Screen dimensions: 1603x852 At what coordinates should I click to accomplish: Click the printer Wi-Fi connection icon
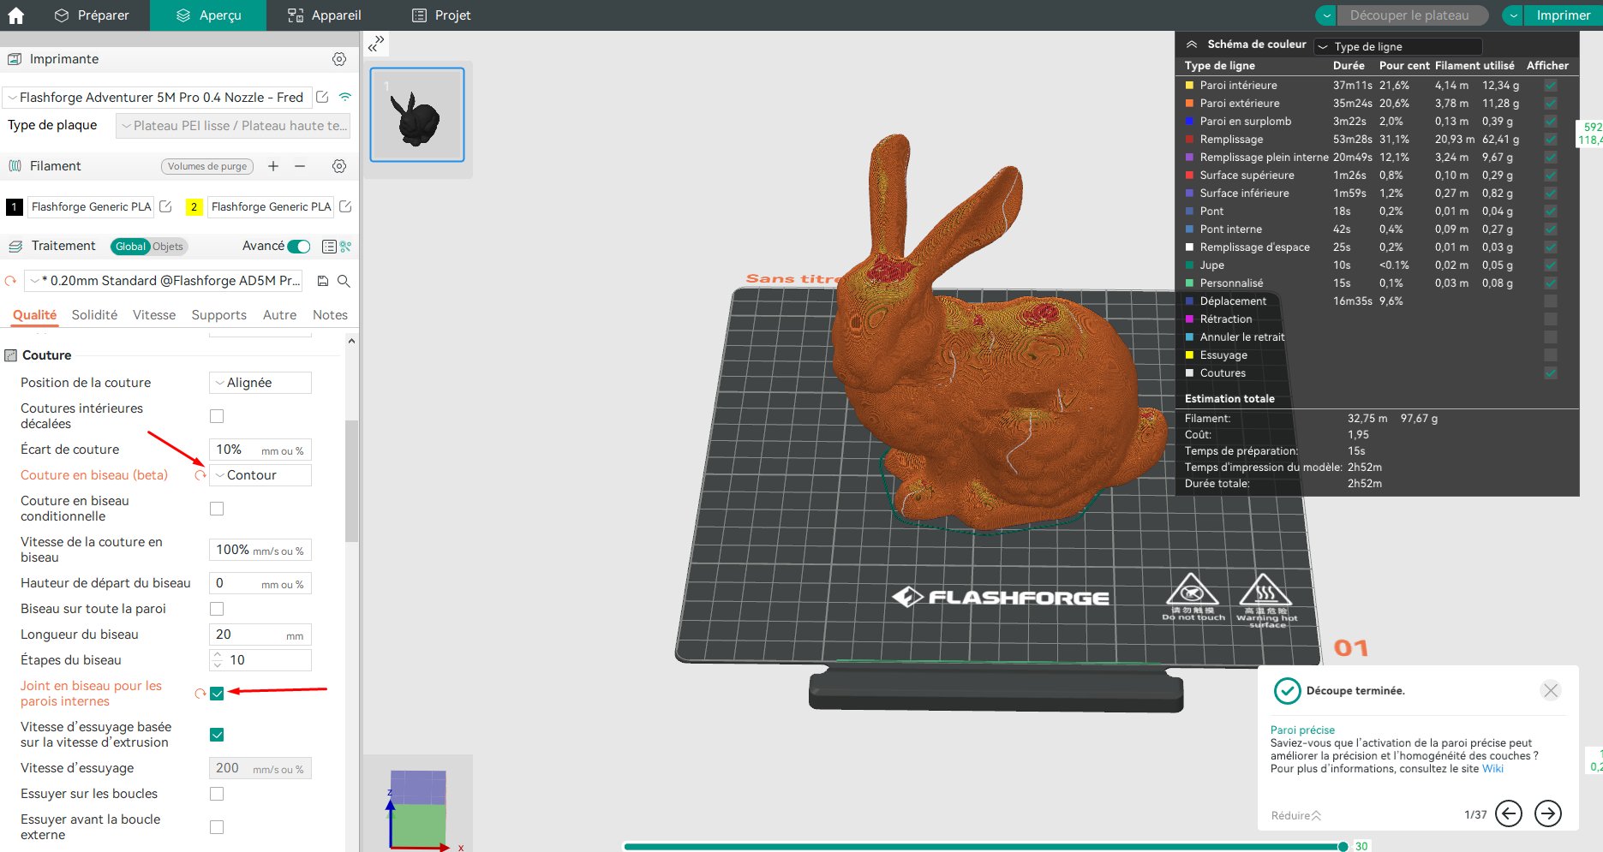(x=345, y=97)
